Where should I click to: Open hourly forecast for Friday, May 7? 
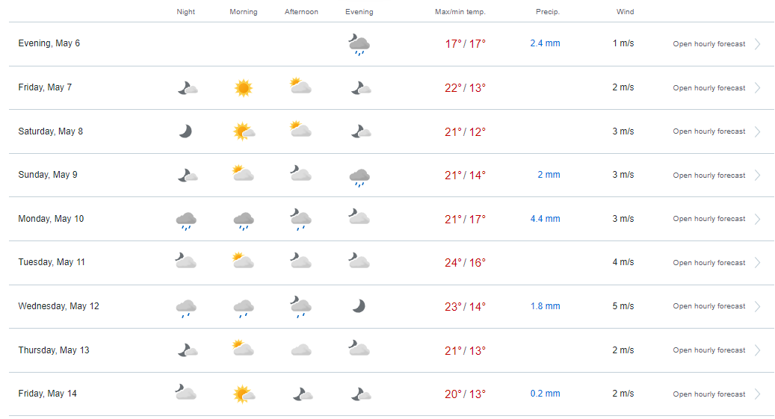708,88
